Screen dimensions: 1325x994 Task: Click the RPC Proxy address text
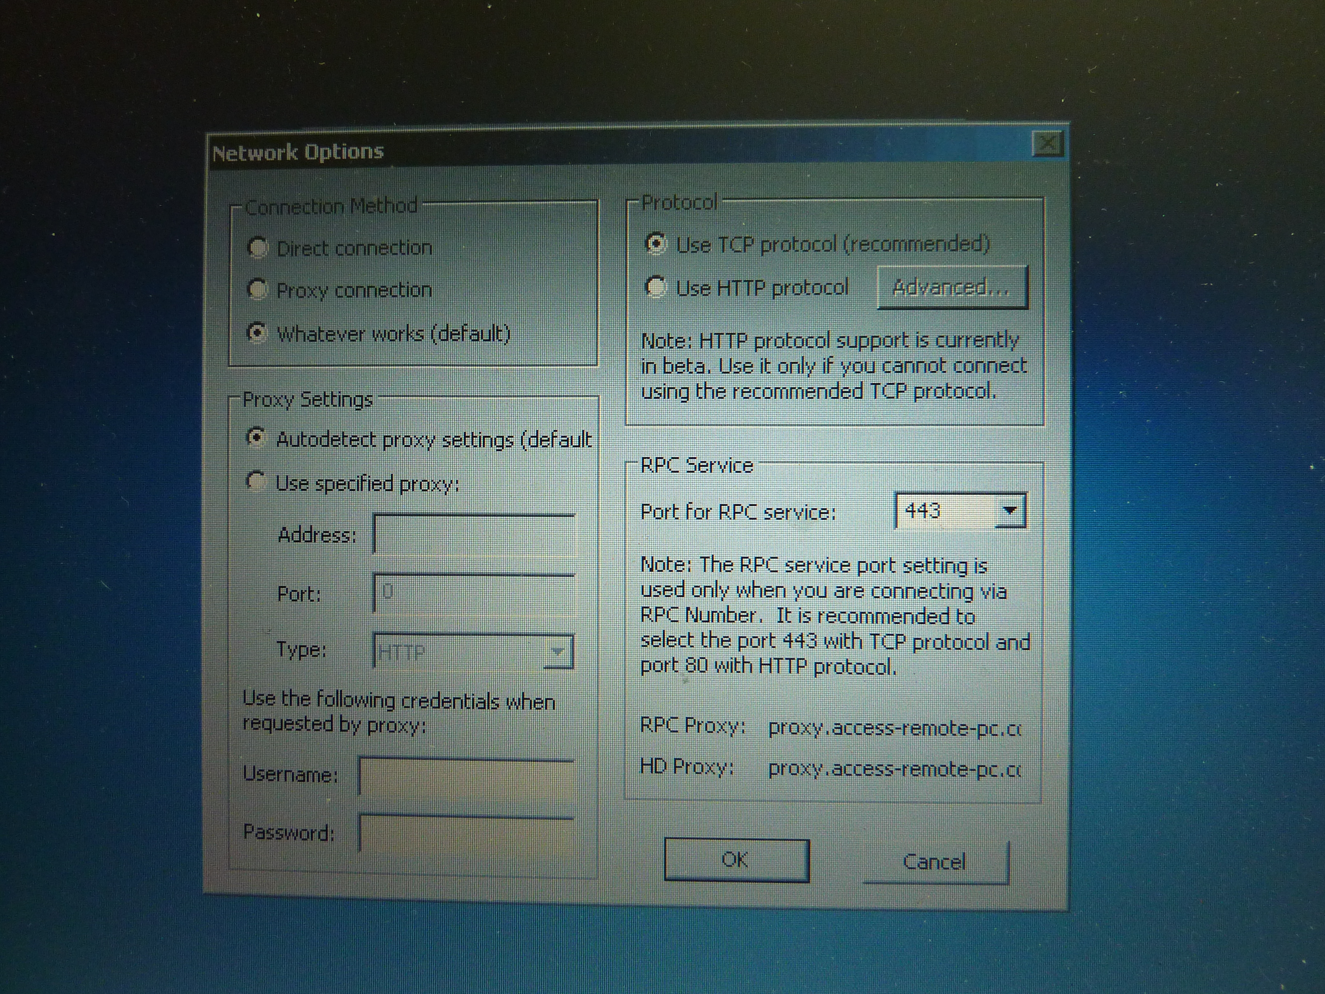894,728
